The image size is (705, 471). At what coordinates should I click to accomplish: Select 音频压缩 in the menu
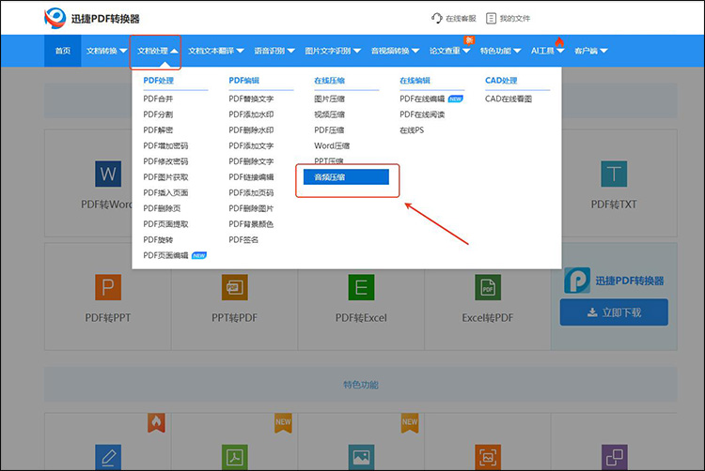[x=345, y=176]
